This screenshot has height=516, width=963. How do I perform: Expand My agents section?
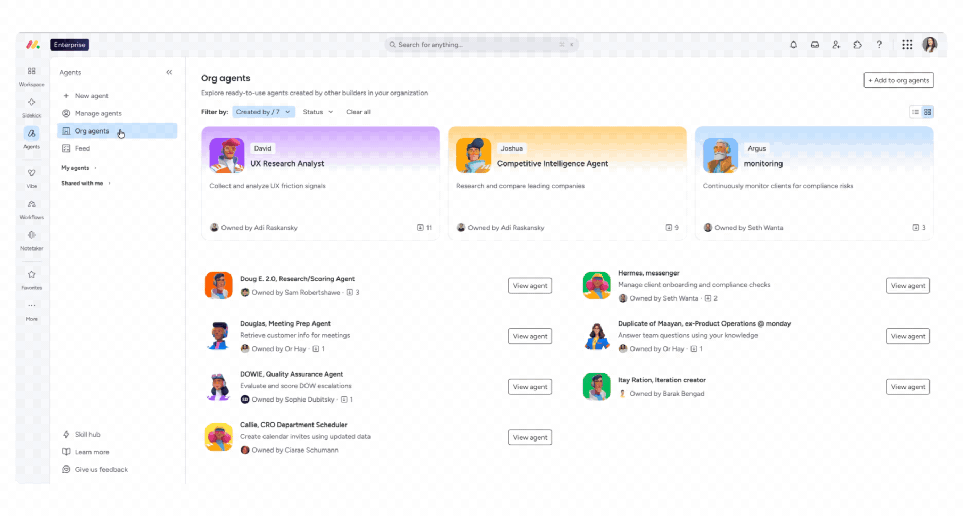[79, 168]
